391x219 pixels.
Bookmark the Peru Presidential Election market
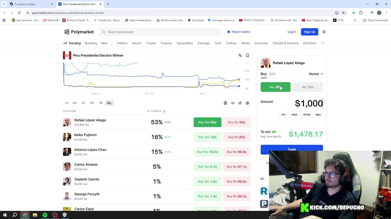coord(247,55)
